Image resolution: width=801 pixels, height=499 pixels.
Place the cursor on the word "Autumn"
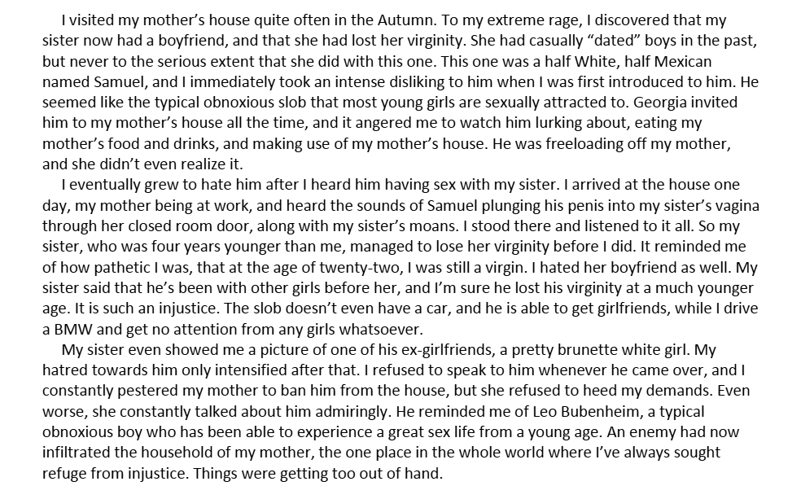(407, 20)
